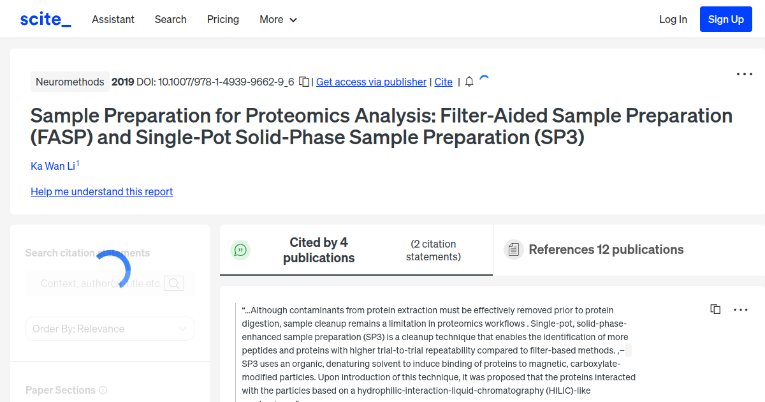Copy the DOI using the copy icon
Screen dimensions: 765x402
[x=303, y=82]
